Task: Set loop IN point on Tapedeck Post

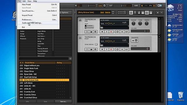Action: coord(122,49)
